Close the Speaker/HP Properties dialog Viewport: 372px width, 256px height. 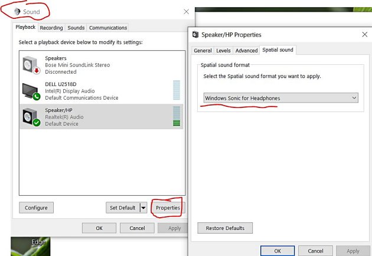[365, 35]
